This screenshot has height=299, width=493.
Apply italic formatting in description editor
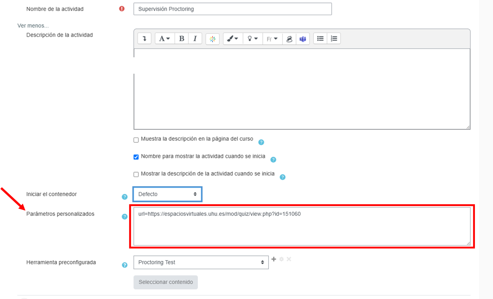[195, 39]
